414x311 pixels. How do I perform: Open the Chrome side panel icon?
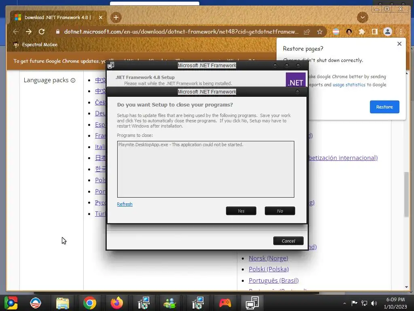(x=374, y=32)
